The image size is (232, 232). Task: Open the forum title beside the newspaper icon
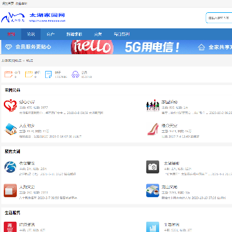click(169, 187)
